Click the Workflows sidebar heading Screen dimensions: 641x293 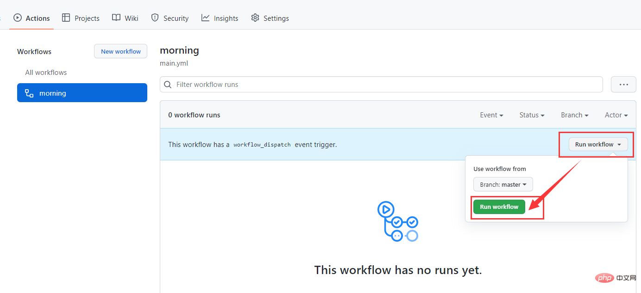click(34, 51)
